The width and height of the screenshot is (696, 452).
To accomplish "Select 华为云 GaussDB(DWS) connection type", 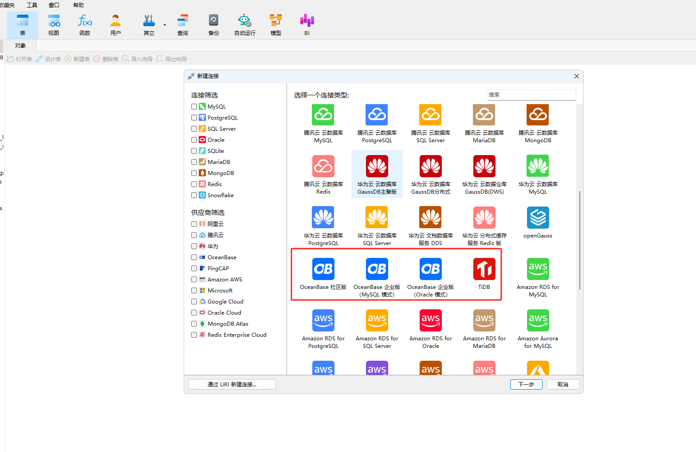I will pos(484,175).
